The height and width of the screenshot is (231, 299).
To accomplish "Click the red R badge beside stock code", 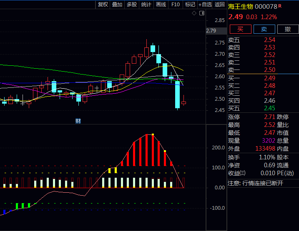I will [x=280, y=6].
